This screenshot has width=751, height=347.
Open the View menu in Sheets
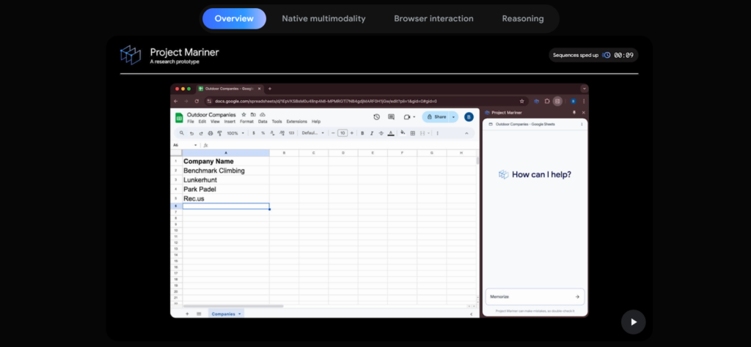click(215, 122)
